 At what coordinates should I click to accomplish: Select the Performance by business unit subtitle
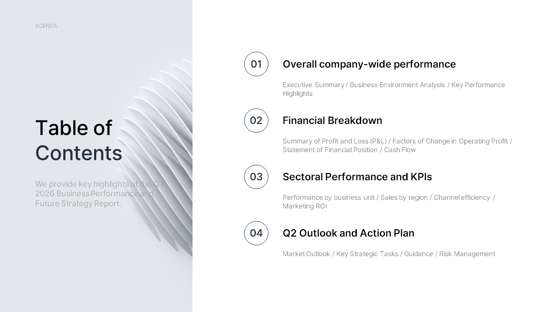click(x=389, y=201)
